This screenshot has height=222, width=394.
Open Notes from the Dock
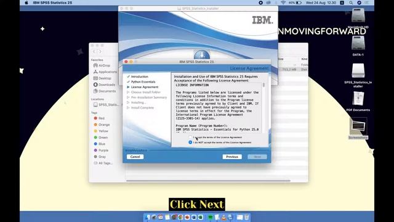pyautogui.click(x=167, y=217)
